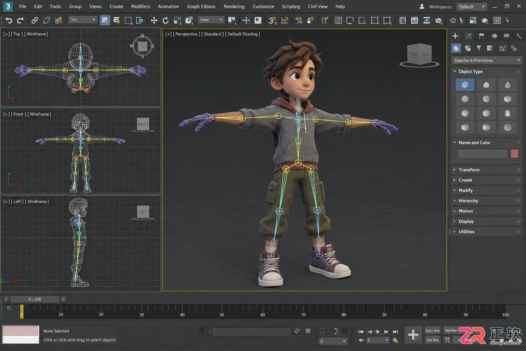Switch the Create panel to Lights category
The image size is (526, 351).
point(479,48)
